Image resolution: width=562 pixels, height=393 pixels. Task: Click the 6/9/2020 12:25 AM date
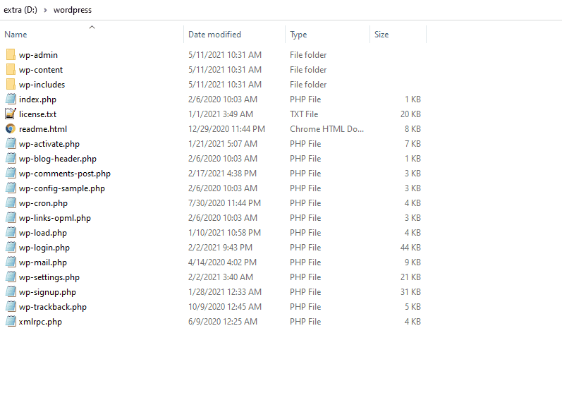[x=223, y=322]
